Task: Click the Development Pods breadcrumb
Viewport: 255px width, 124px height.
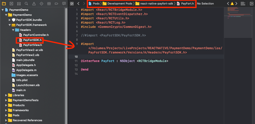Action: coord(120,4)
